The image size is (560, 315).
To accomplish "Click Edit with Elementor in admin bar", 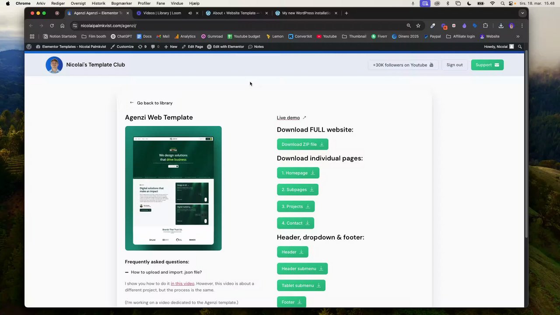I will coord(225,46).
